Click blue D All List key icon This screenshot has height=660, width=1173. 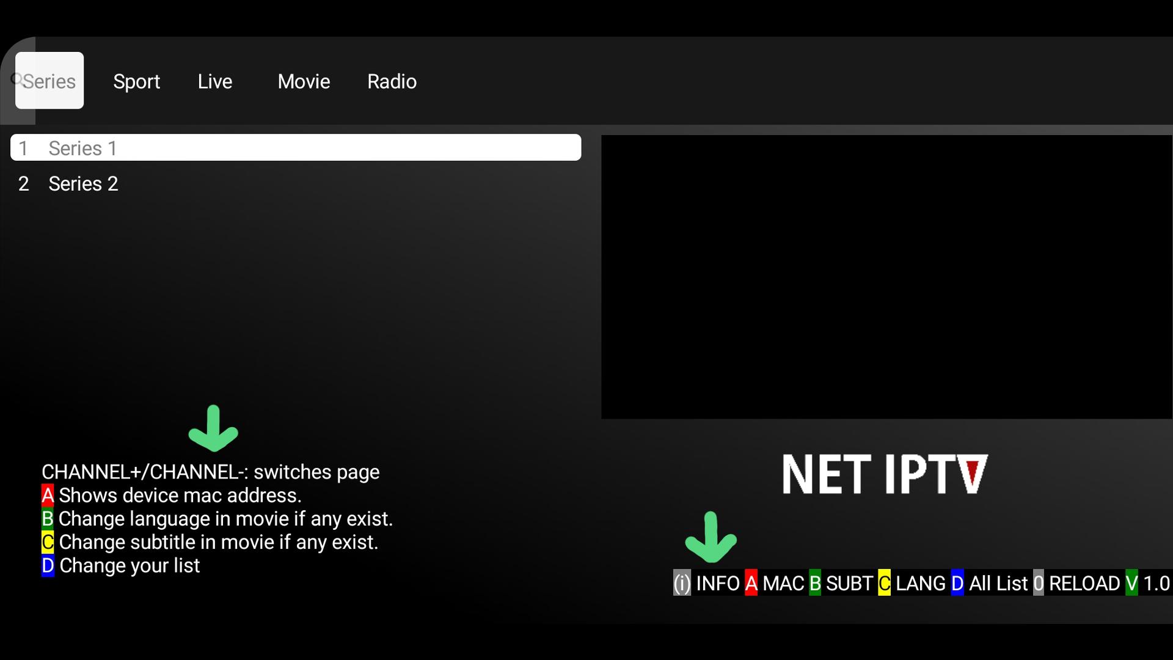click(x=957, y=583)
